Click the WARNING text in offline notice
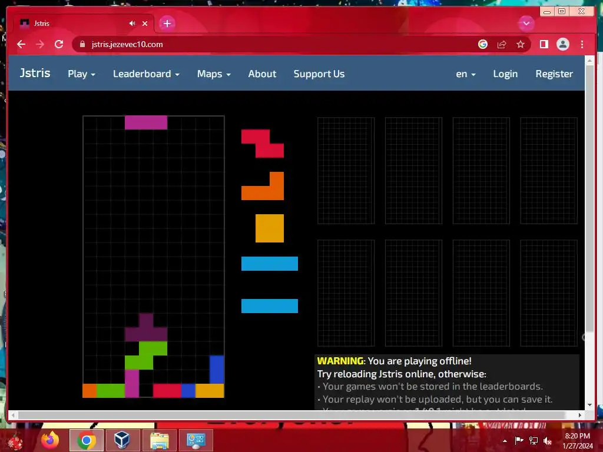This screenshot has width=603, height=452. tap(340, 361)
